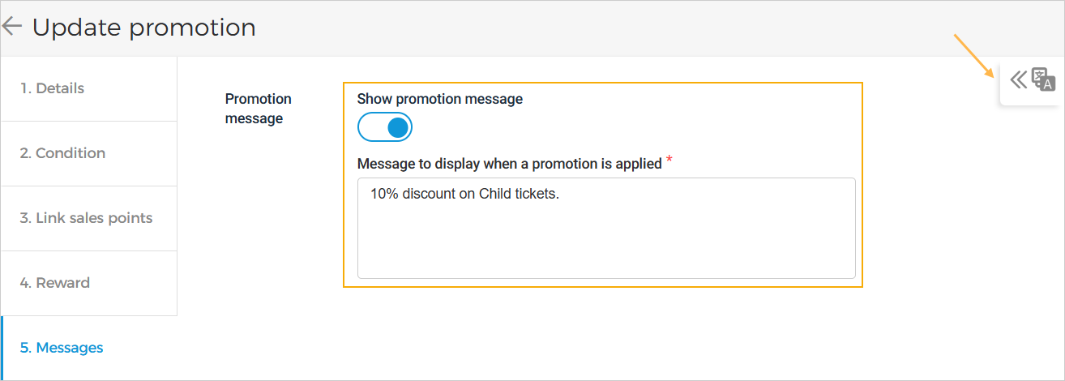Open the translation language icon
The image size is (1065, 381).
click(1044, 79)
